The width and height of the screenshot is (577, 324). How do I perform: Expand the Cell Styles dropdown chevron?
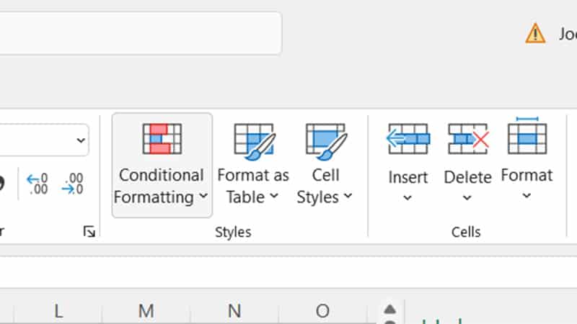(348, 196)
